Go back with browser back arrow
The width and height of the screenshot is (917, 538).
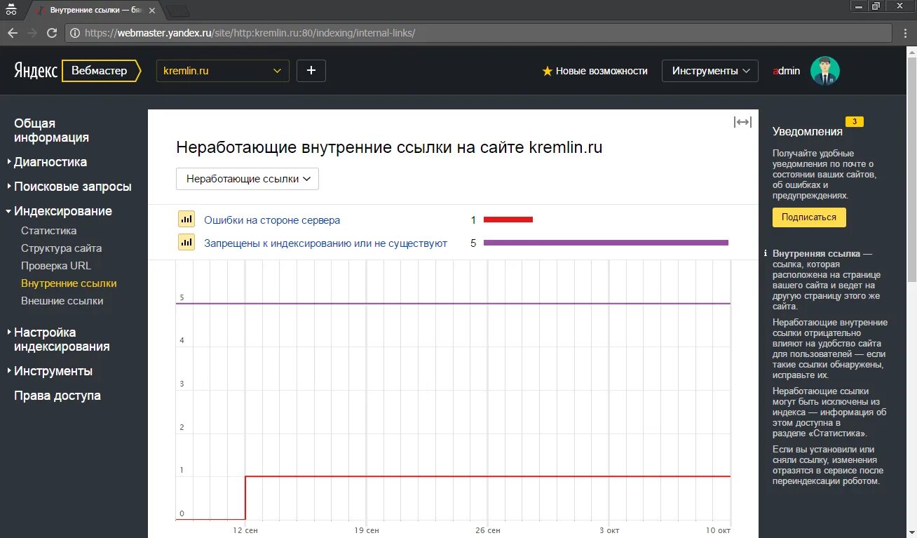point(13,33)
